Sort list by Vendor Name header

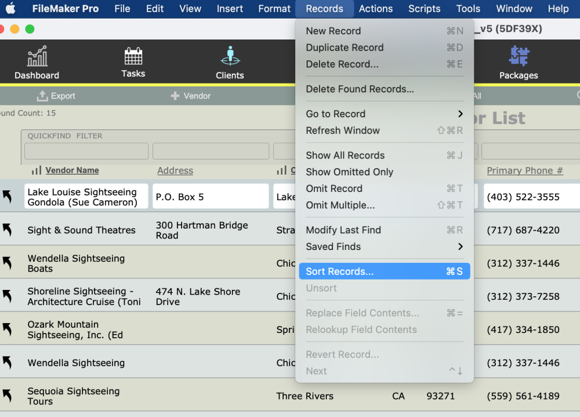72,170
